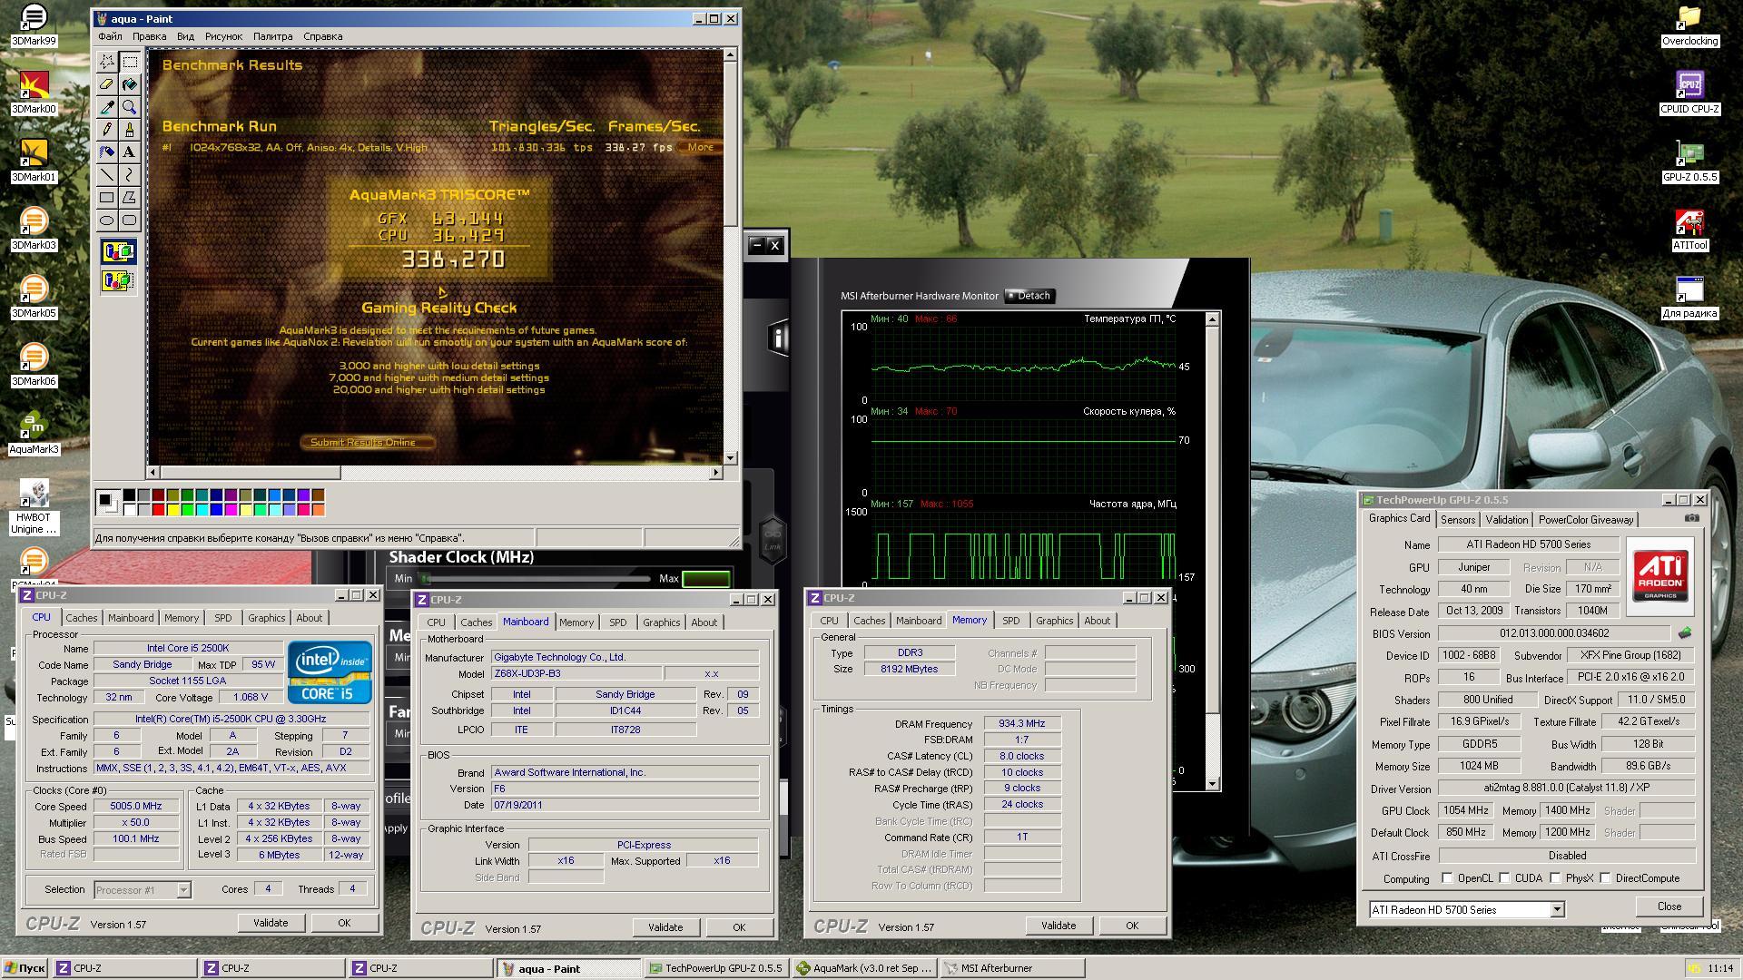The height and width of the screenshot is (980, 1743).
Task: Open the Палитра menu in Paint
Action: 272,36
